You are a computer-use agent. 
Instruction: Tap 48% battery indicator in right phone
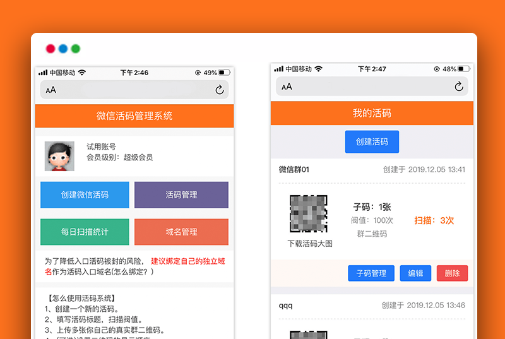tap(456, 69)
